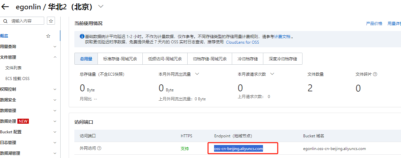Click the help icon next to 外网访问
Viewport: 401px width, 158px height.
[x=99, y=148]
